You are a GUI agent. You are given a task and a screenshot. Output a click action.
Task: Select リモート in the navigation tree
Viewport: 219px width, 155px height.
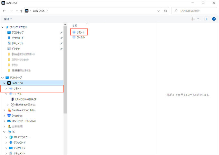(x=17, y=89)
